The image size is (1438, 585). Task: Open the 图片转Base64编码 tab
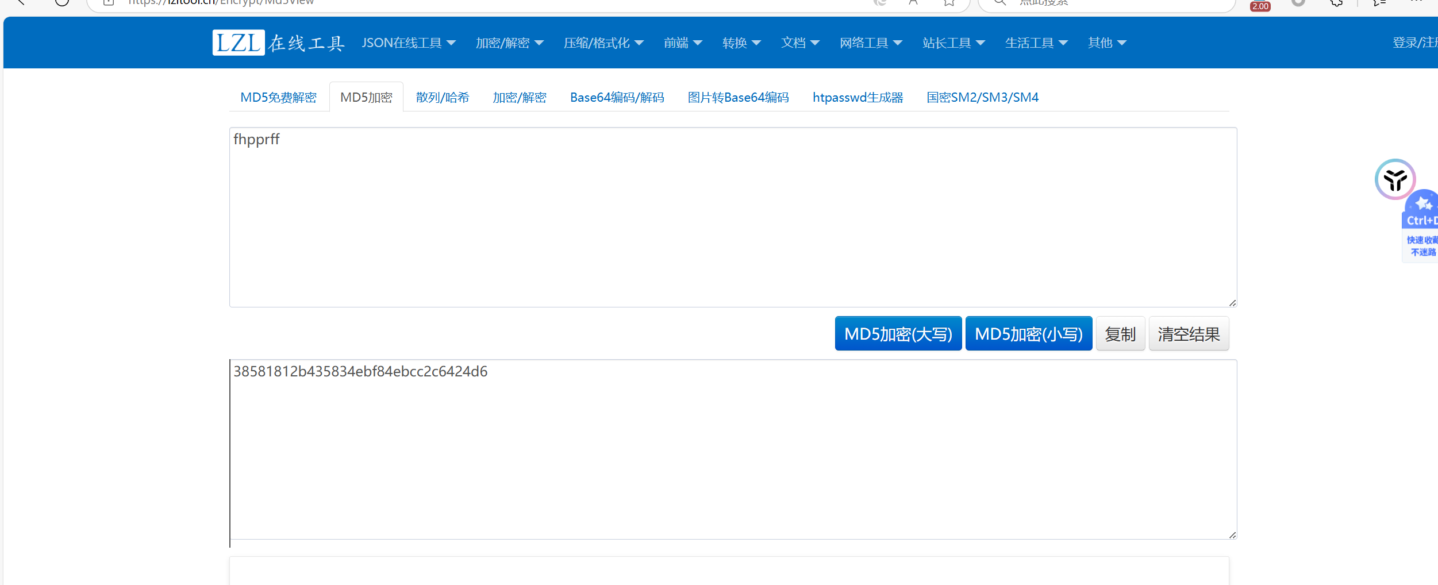click(739, 97)
